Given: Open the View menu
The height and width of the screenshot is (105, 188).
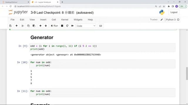Looking at the screenshot, I should [32, 20].
